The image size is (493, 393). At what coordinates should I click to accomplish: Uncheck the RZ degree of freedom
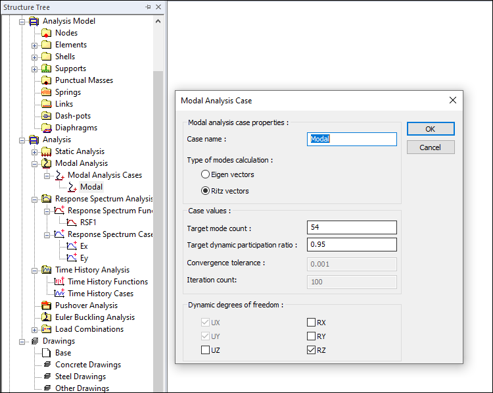[x=311, y=350]
